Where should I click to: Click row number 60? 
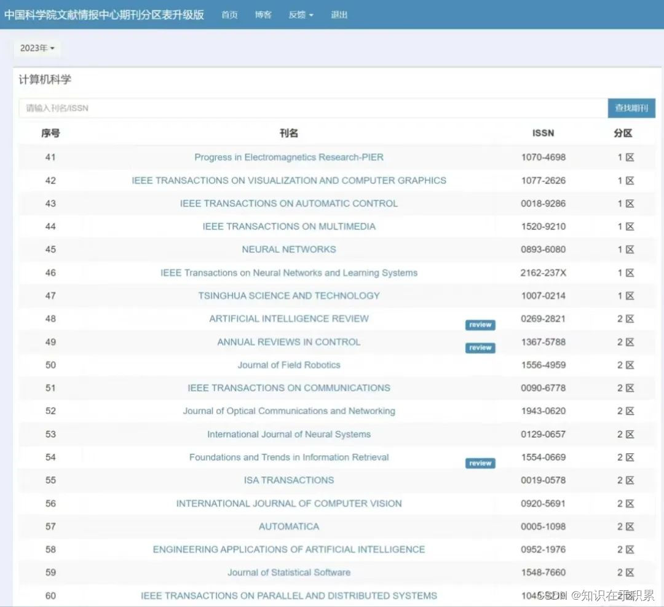[50, 595]
